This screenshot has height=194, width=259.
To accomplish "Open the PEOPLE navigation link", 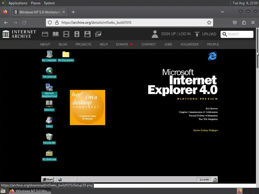I will click(x=213, y=44).
